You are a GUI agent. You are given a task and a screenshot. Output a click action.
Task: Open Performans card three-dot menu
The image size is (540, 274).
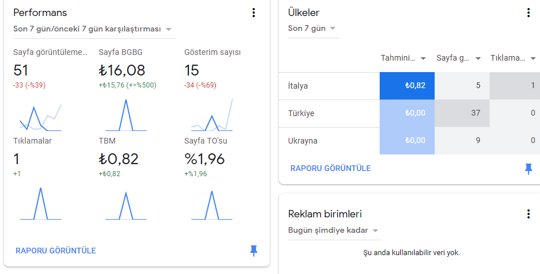(254, 13)
